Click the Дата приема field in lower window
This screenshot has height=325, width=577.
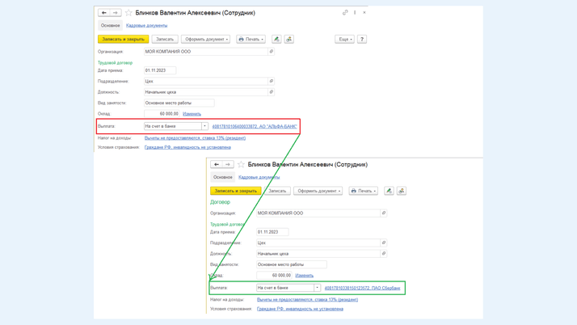[272, 232]
